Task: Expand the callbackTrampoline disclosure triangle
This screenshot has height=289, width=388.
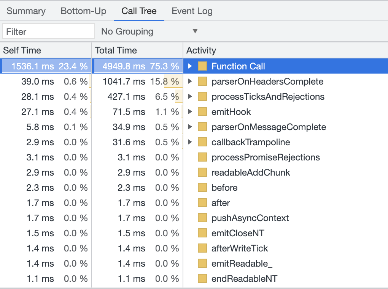Action: (190, 142)
